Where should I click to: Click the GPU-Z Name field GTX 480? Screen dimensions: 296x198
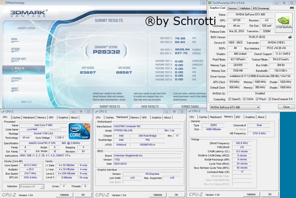(250, 14)
